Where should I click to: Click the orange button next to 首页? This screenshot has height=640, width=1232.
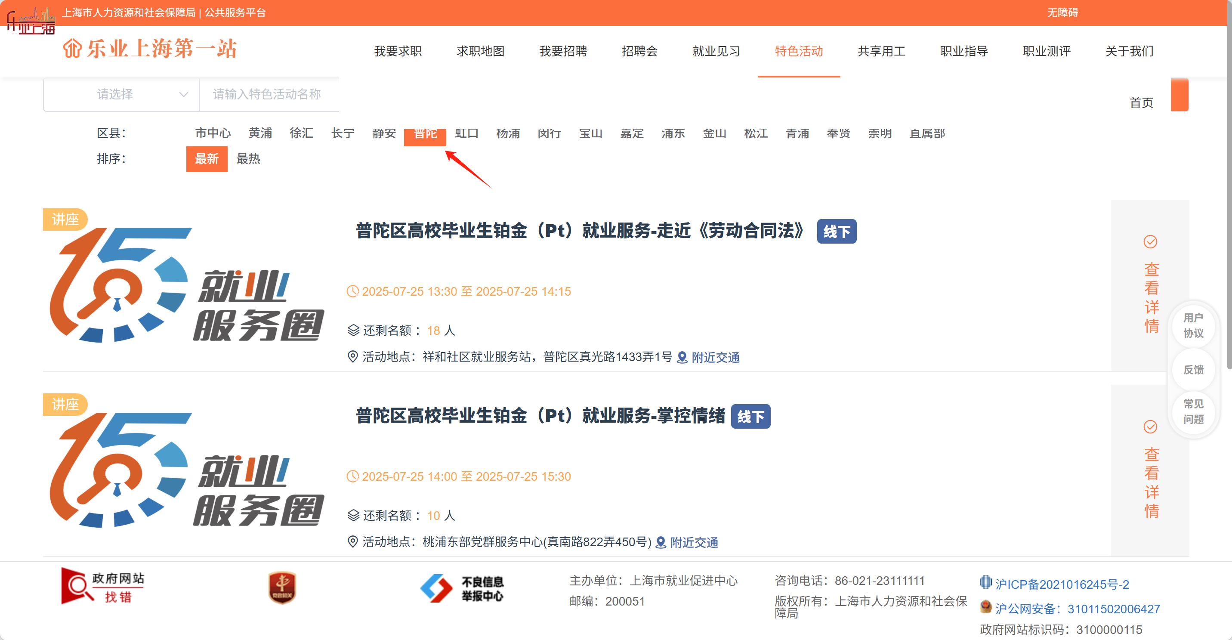(x=1179, y=95)
